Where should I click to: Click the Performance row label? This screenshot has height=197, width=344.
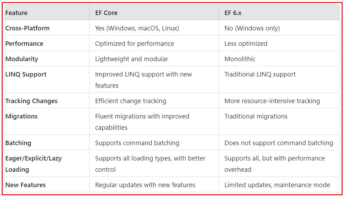[24, 44]
